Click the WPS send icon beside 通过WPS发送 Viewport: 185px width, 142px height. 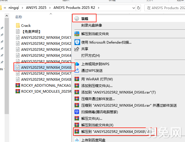77,71
